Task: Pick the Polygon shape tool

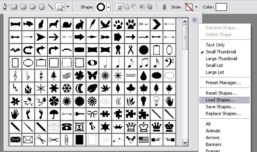Action: (x=42, y=7)
